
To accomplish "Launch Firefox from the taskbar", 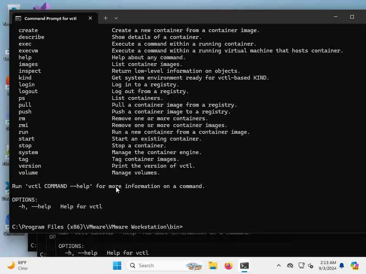I will [228, 265].
